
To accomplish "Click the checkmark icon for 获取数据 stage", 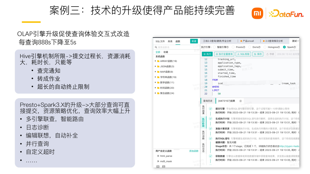I will (x=211, y=156).
